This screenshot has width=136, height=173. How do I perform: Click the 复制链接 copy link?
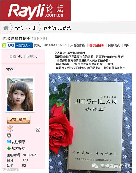(40, 39)
